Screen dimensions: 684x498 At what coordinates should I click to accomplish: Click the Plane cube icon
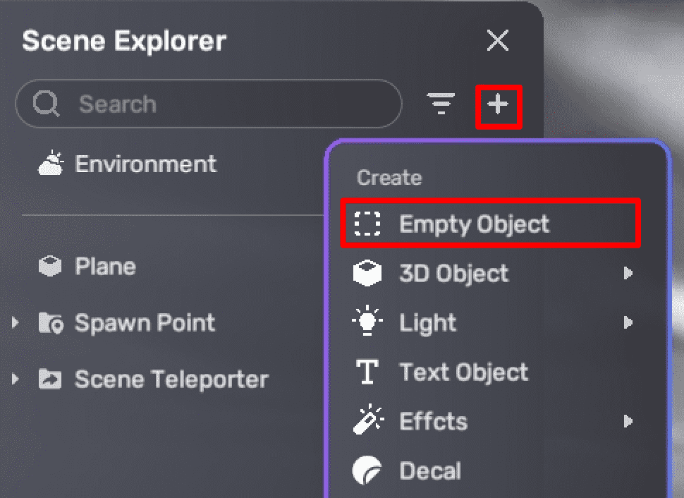(x=50, y=267)
